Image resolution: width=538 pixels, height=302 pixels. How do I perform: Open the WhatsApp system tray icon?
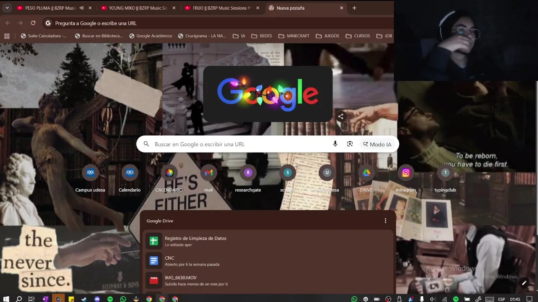pyautogui.click(x=354, y=299)
